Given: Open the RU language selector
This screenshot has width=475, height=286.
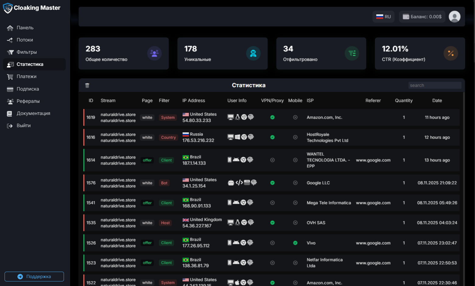Looking at the screenshot, I should [383, 17].
